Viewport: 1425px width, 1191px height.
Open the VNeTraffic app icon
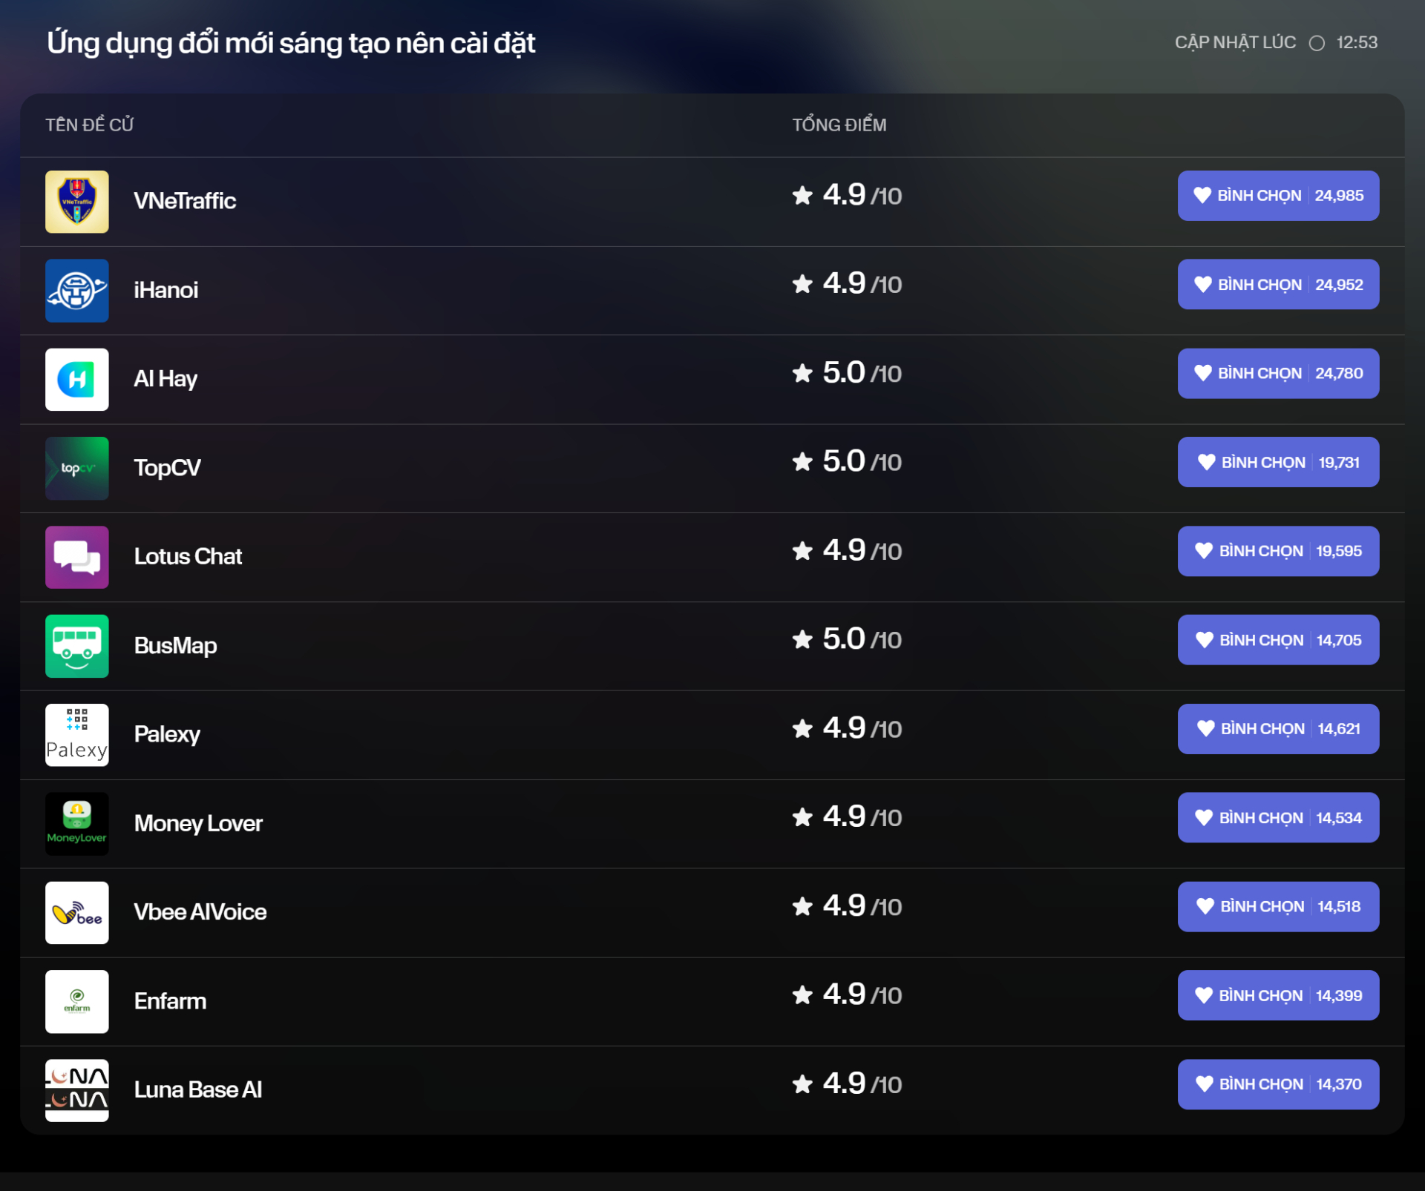76,202
